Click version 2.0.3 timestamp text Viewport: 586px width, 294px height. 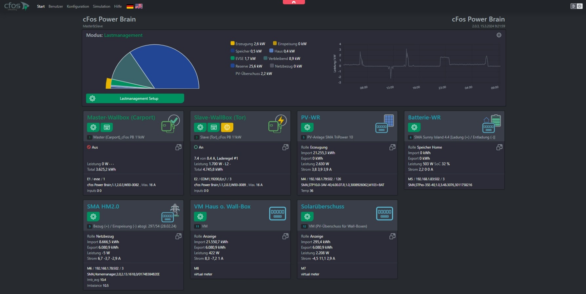pos(488,26)
